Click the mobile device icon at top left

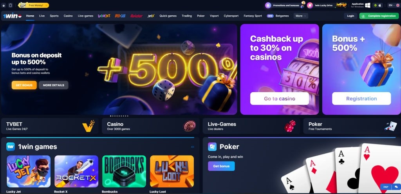click(x=11, y=5)
